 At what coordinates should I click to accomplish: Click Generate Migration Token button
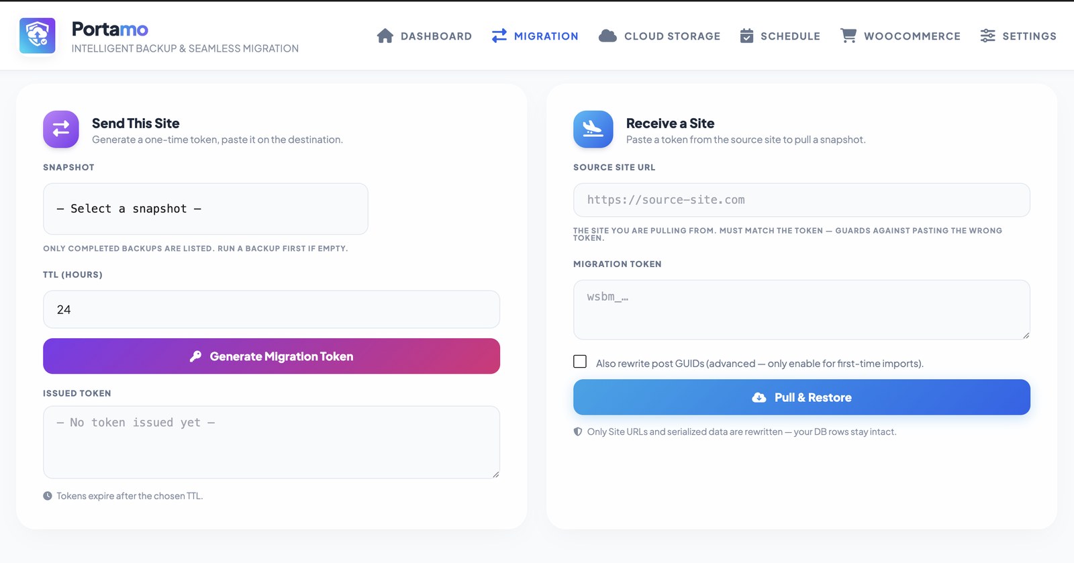point(271,356)
